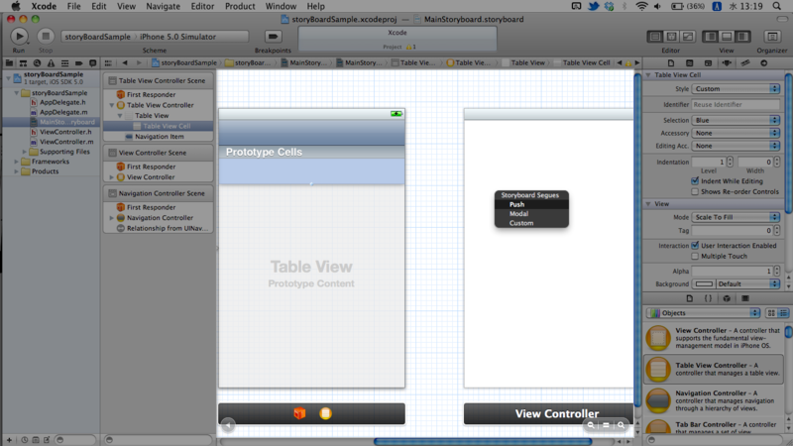Image resolution: width=793 pixels, height=446 pixels.
Task: Show the Breakpoint navigator icon
Action: (78, 63)
